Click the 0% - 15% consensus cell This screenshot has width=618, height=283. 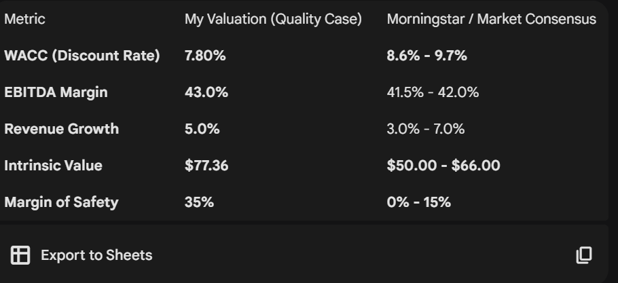(x=418, y=202)
